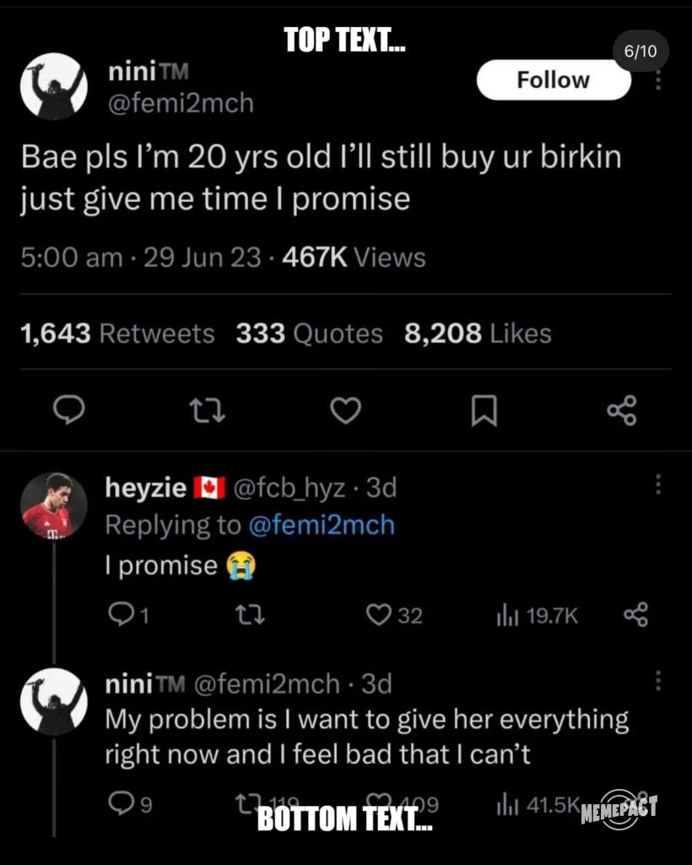692x865 pixels.
Task: Open more options next to Follow button
Action: click(x=659, y=80)
